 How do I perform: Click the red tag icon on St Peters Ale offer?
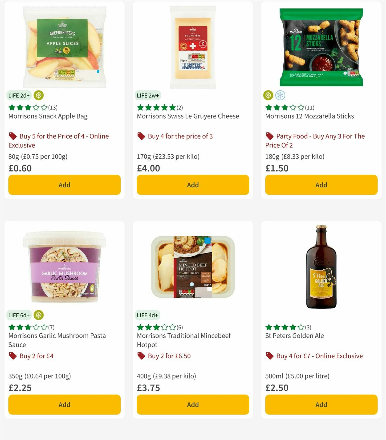(269, 356)
